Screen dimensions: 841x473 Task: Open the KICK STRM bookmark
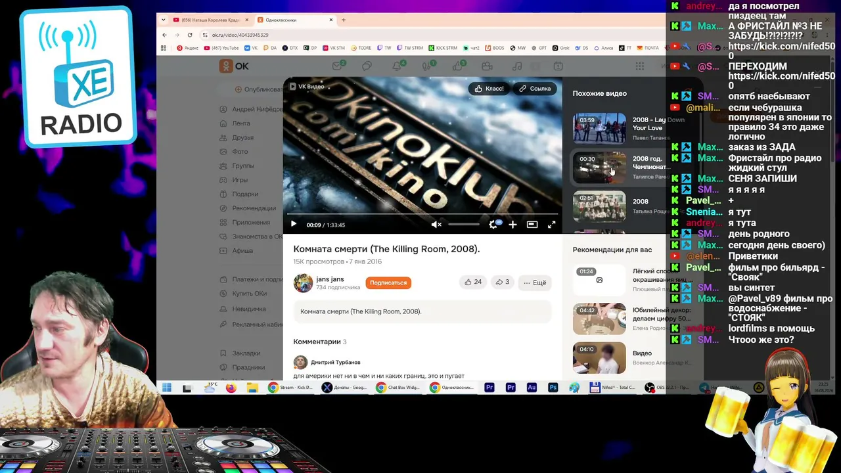click(443, 48)
